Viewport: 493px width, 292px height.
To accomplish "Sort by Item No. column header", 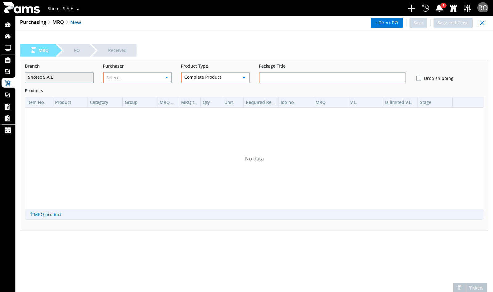I will click(x=39, y=102).
